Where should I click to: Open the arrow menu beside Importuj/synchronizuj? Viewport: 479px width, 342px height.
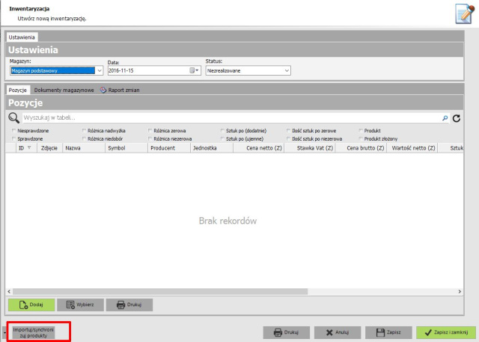tap(4, 332)
